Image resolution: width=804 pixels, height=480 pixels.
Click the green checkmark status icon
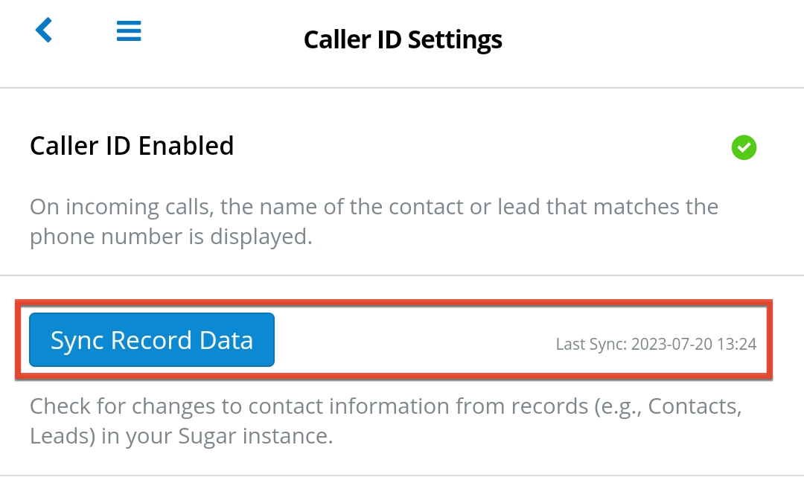(x=744, y=147)
